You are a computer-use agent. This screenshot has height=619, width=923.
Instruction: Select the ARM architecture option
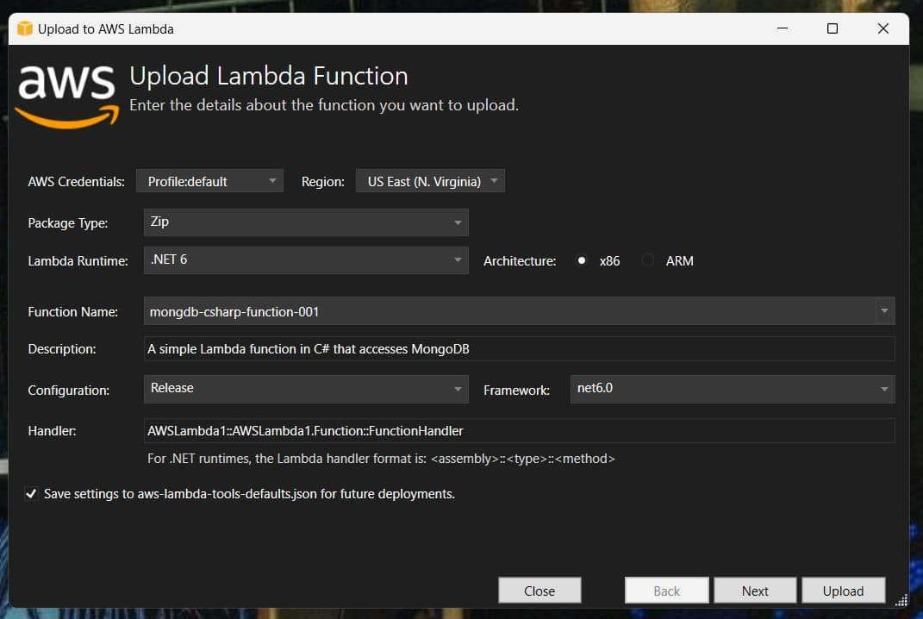point(648,260)
